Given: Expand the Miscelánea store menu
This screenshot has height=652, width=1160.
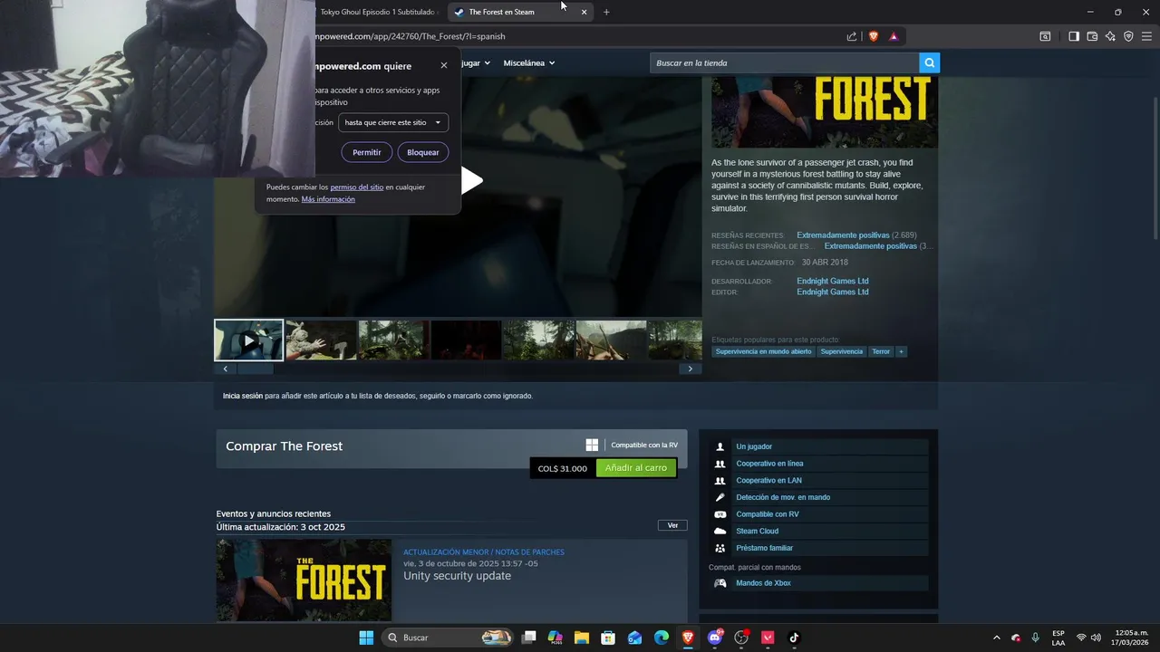Looking at the screenshot, I should pos(528,62).
